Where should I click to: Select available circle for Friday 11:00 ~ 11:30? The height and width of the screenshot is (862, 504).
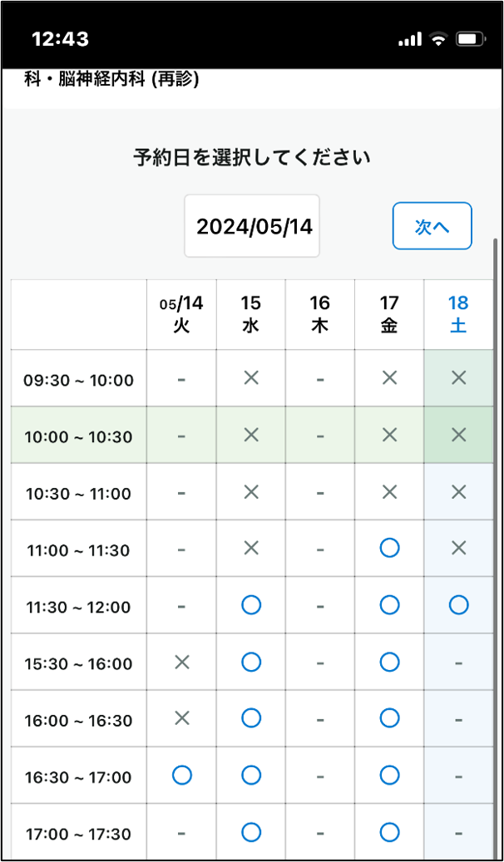pyautogui.click(x=389, y=548)
